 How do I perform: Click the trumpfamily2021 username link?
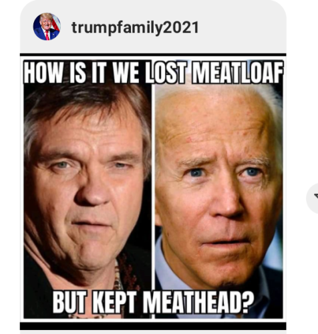[x=135, y=27]
